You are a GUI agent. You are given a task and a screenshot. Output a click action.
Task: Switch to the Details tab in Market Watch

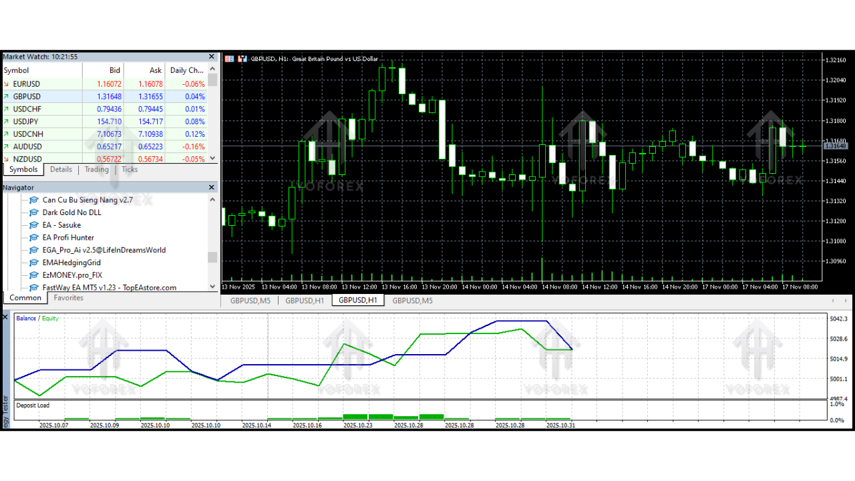tap(61, 170)
